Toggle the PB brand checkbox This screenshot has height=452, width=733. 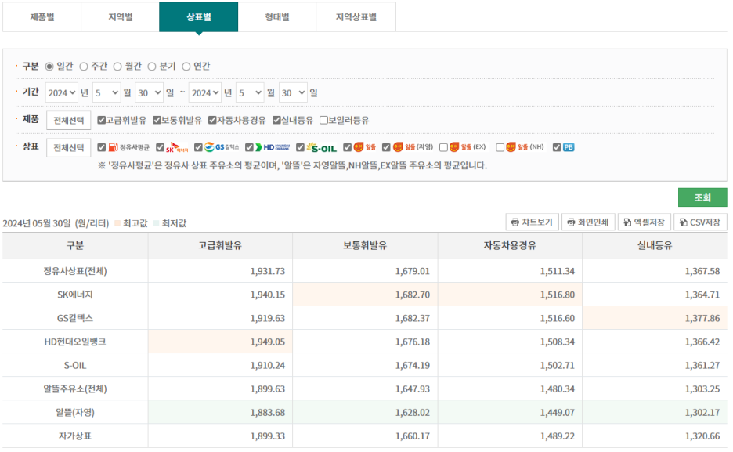click(x=557, y=147)
